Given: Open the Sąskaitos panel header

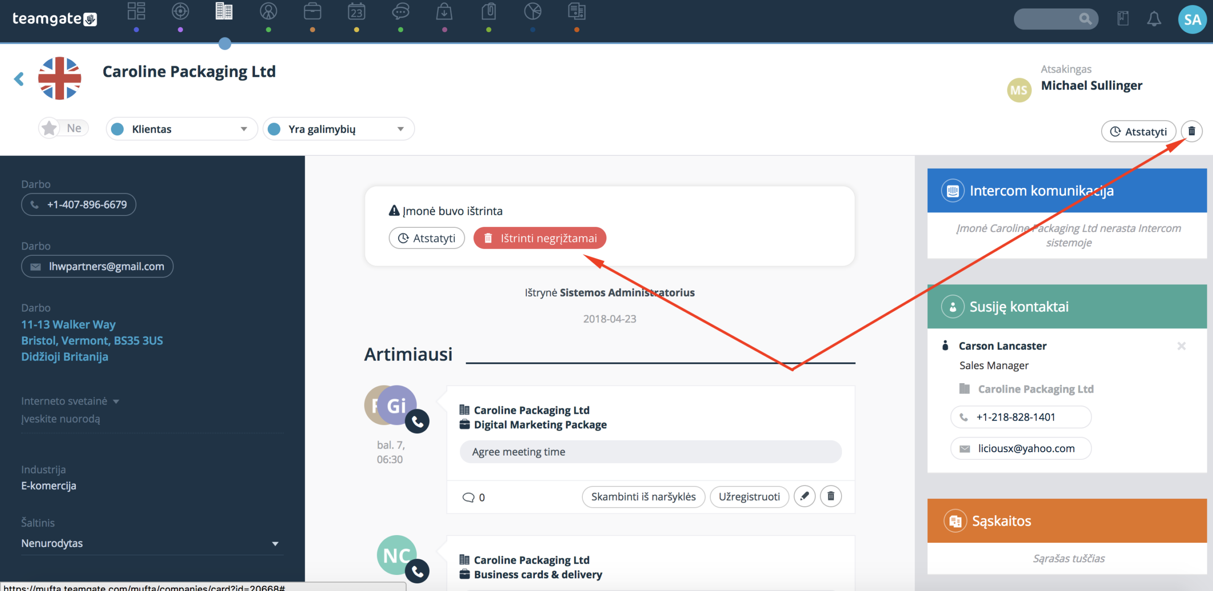Looking at the screenshot, I should (1067, 521).
